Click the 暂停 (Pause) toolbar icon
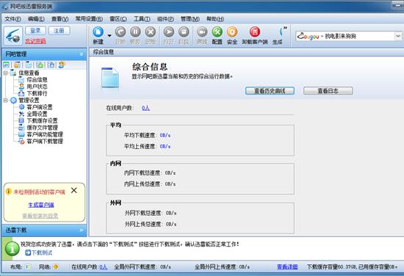Viewport: 404px width, 276px height. coord(135,32)
